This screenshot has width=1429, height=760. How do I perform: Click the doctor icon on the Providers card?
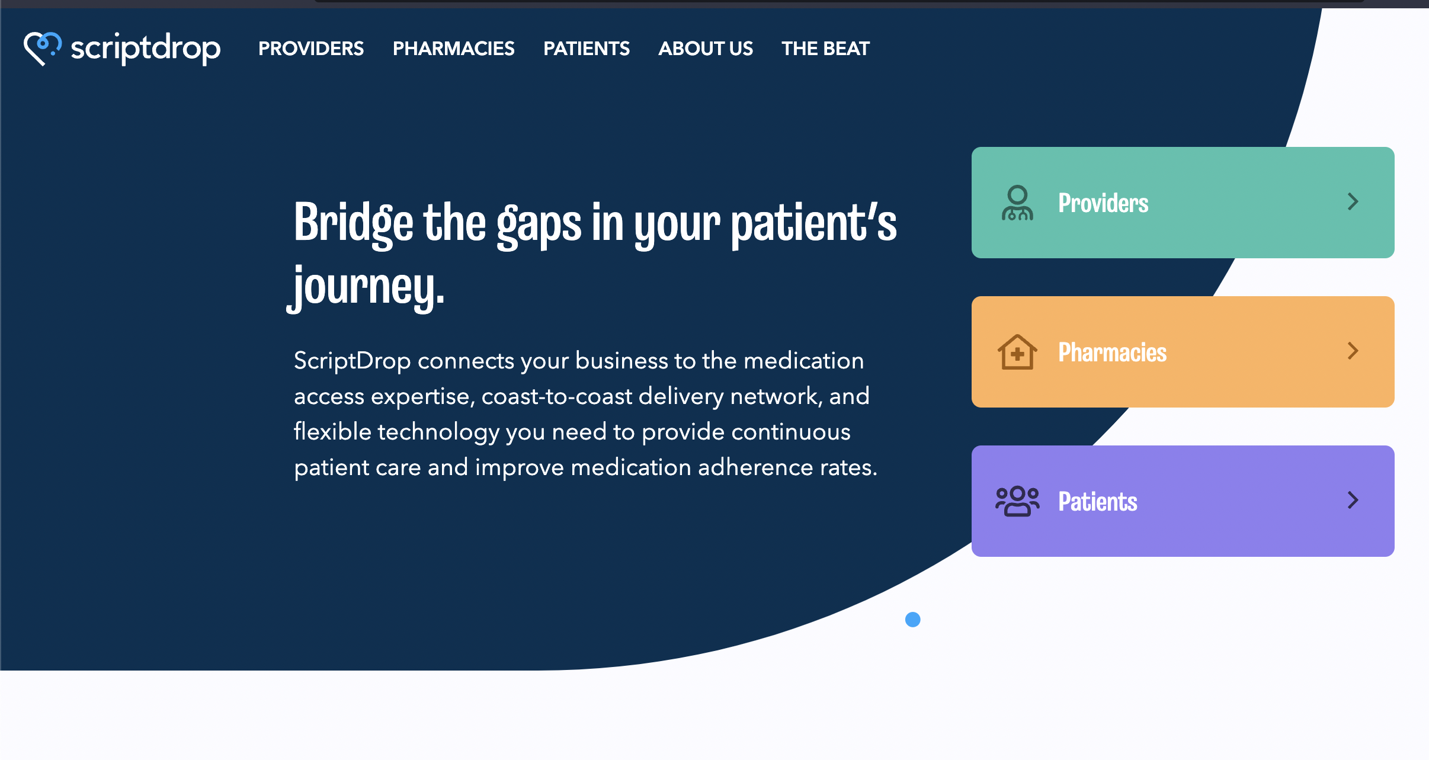[1017, 203]
